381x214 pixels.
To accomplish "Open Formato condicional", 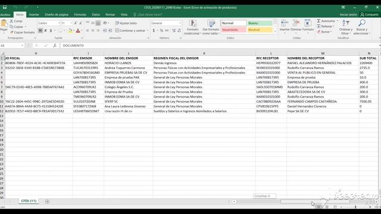I will click(x=192, y=27).
